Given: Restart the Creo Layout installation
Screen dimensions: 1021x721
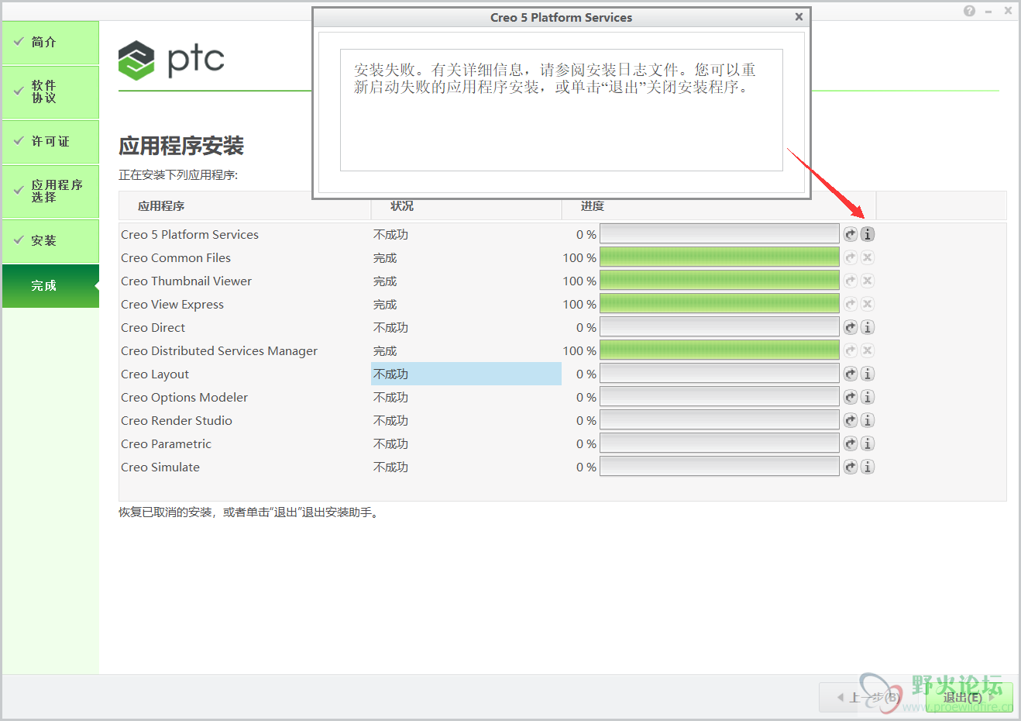Looking at the screenshot, I should (x=851, y=374).
